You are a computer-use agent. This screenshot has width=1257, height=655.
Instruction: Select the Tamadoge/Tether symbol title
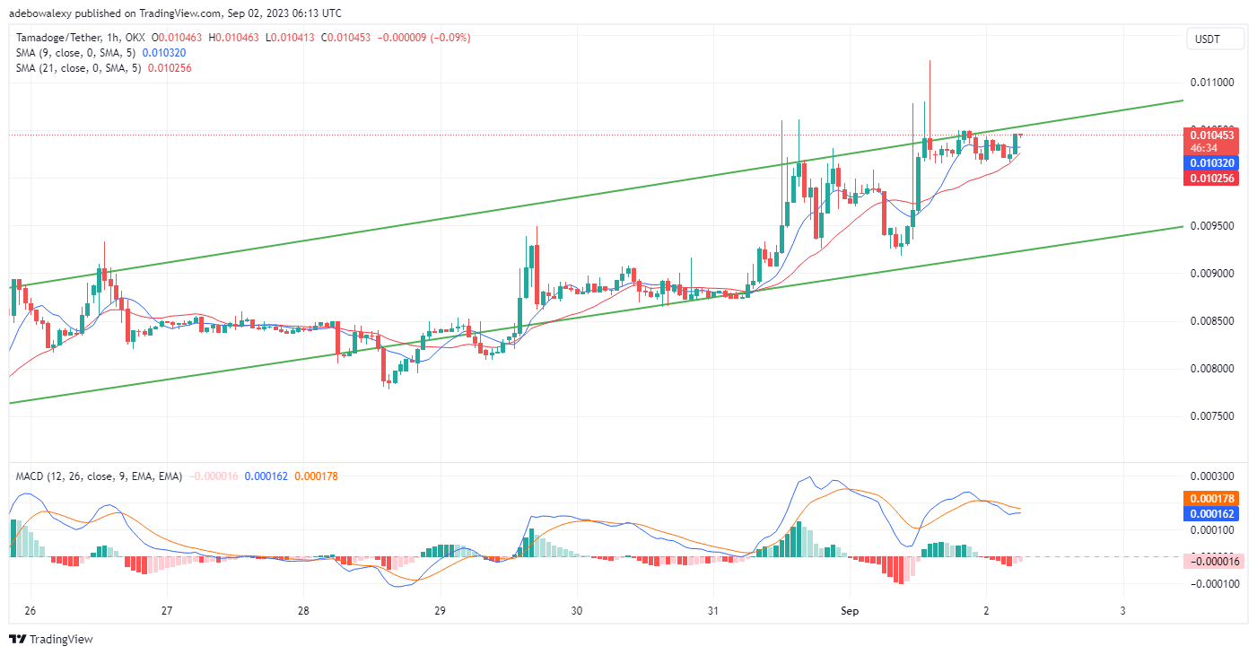57,38
